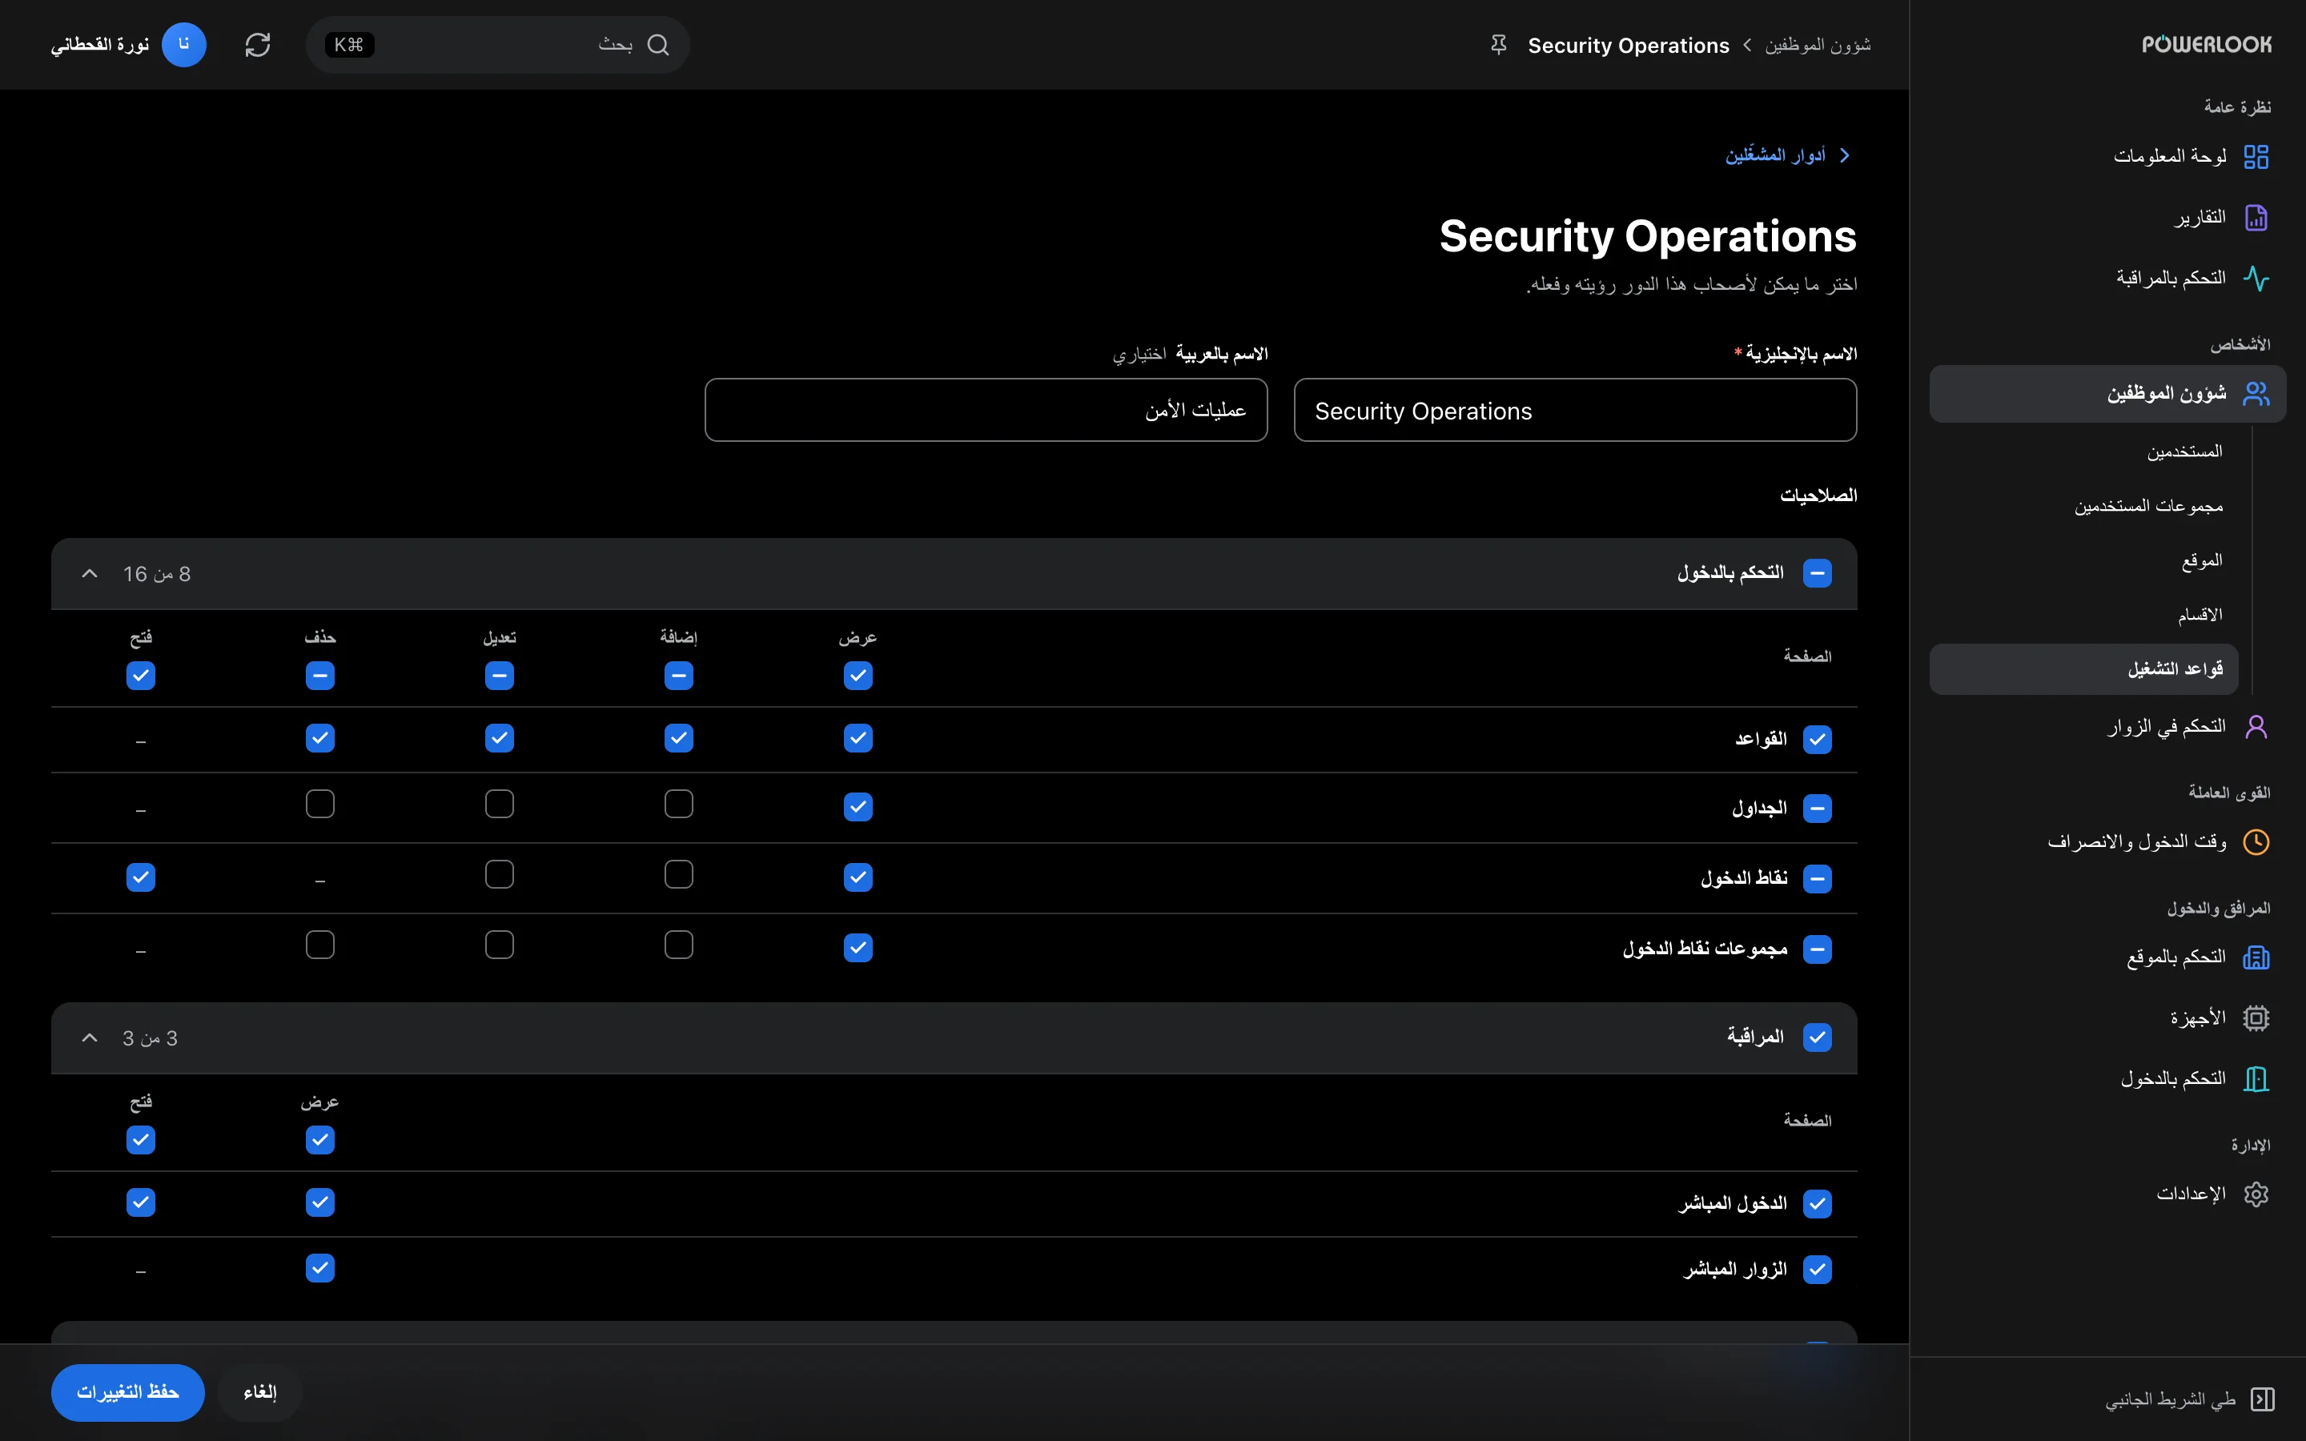Click حفظ التغييرات save button
This screenshot has height=1441, width=2306.
[x=127, y=1392]
